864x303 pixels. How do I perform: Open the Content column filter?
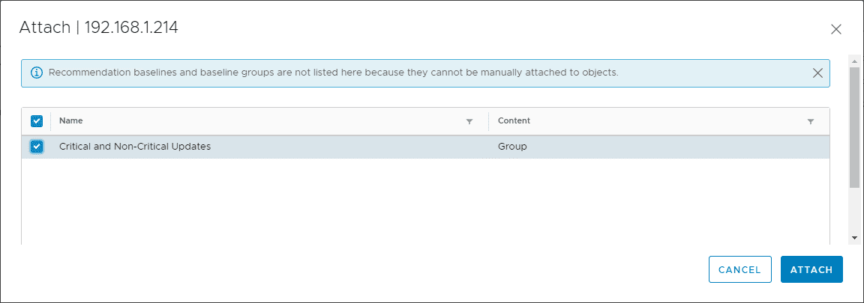(810, 121)
